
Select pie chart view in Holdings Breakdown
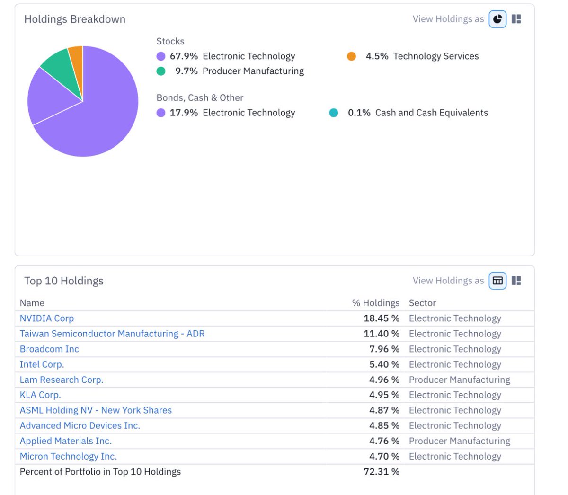[497, 19]
